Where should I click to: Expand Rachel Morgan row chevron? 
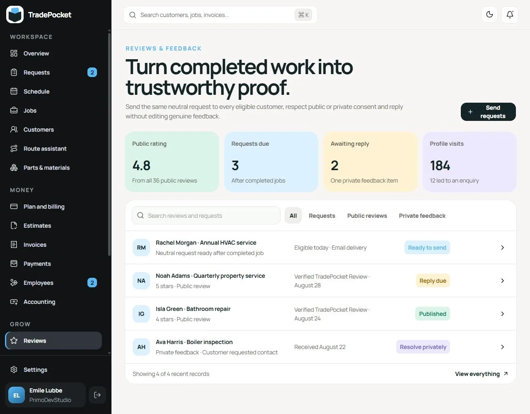click(502, 248)
